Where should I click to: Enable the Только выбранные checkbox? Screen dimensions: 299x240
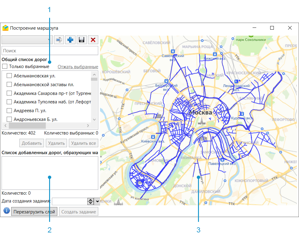5,66
